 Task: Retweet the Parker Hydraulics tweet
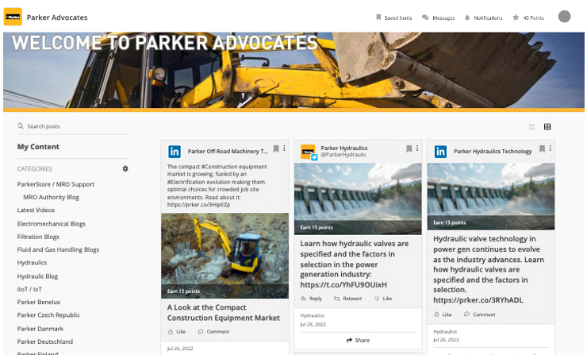[x=347, y=299]
